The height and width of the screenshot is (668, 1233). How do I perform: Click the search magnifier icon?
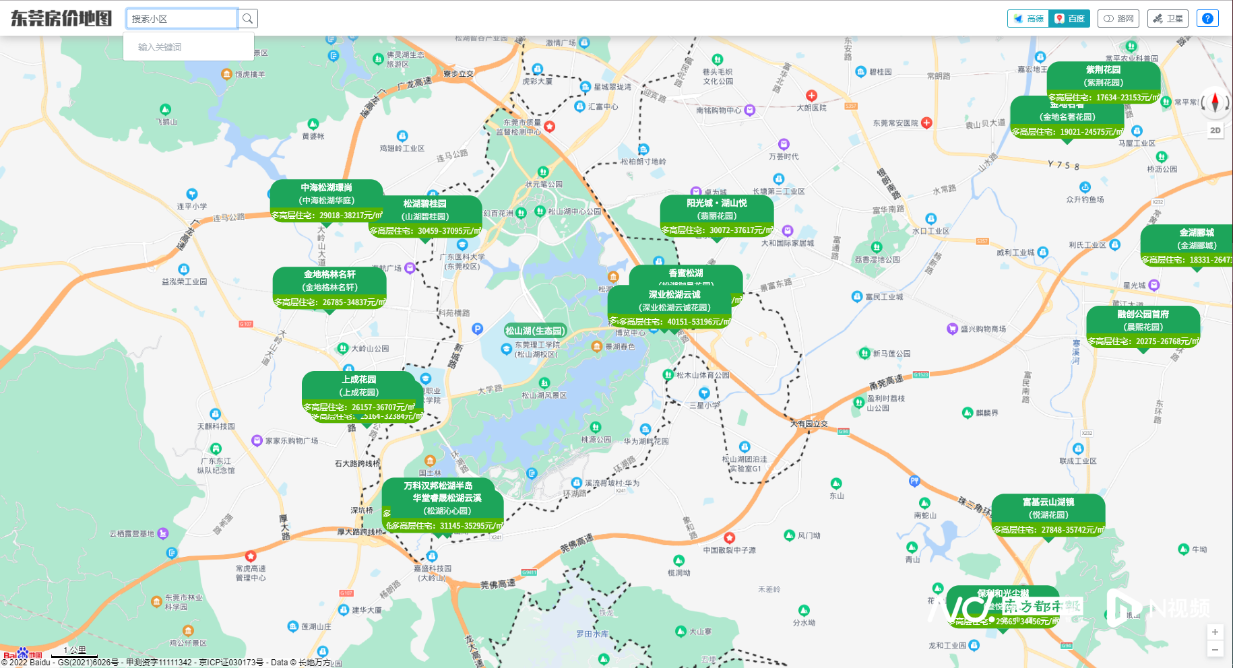(x=247, y=19)
